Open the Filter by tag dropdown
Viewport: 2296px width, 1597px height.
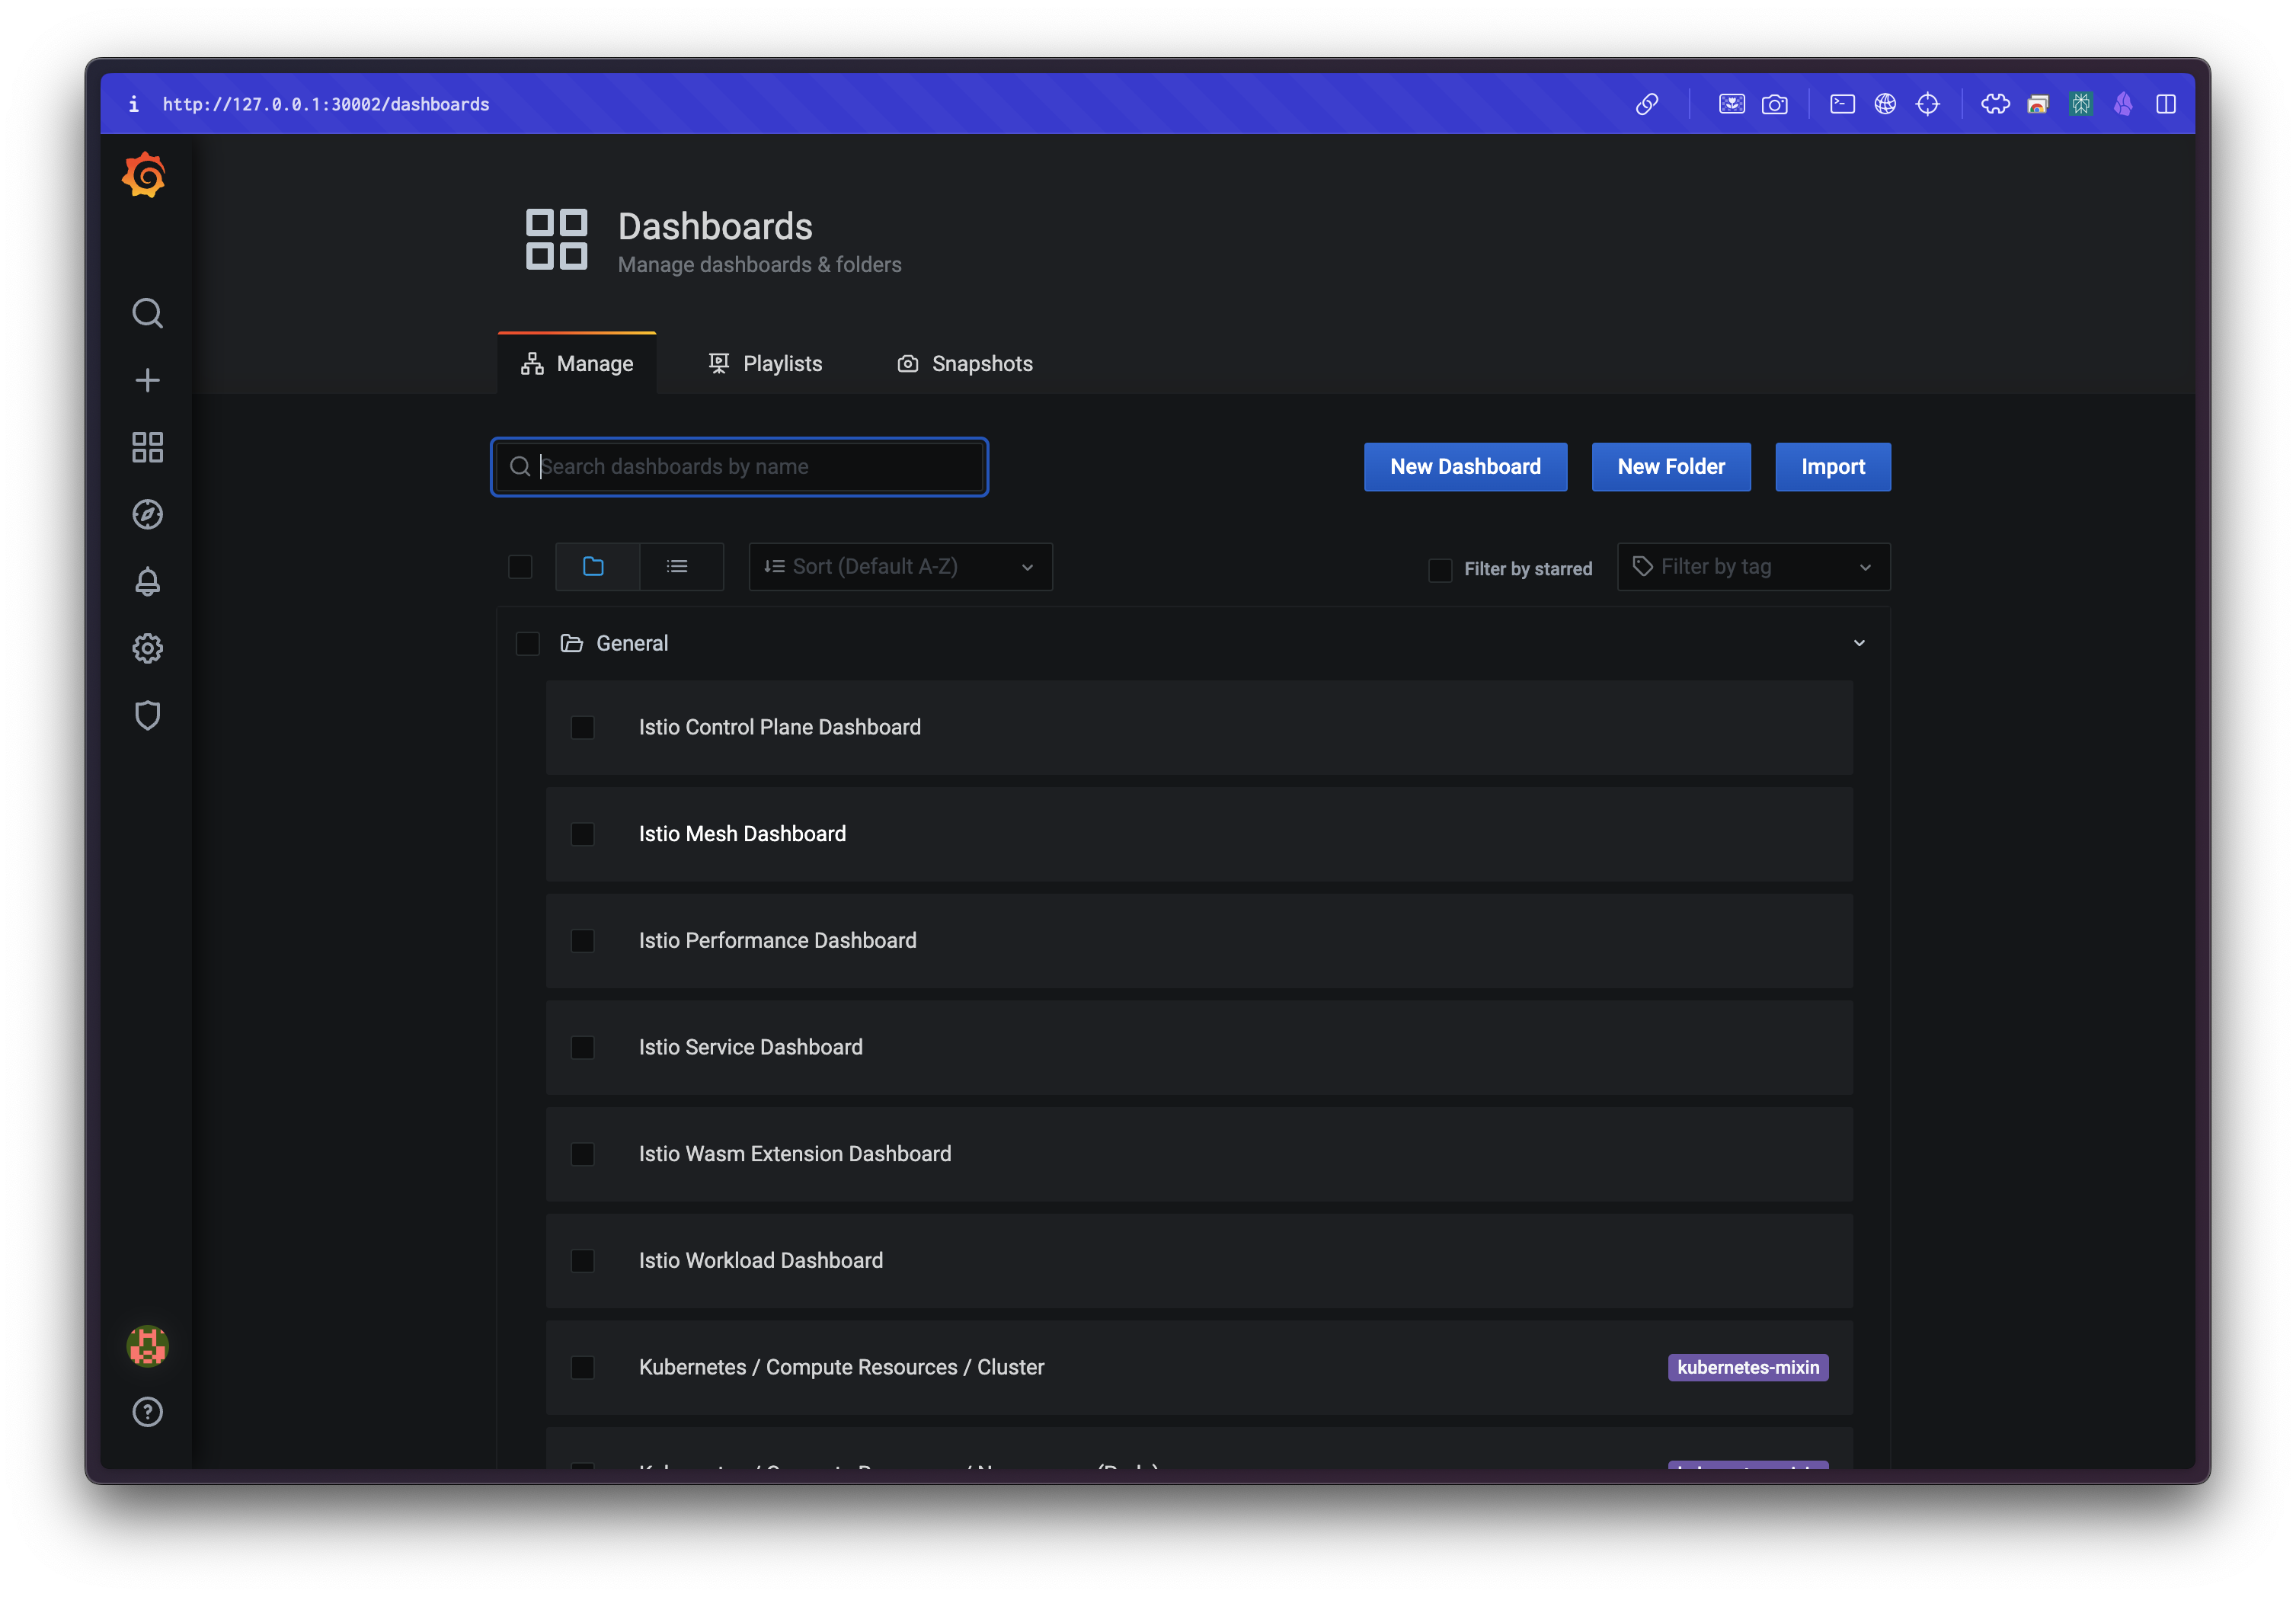(x=1753, y=567)
